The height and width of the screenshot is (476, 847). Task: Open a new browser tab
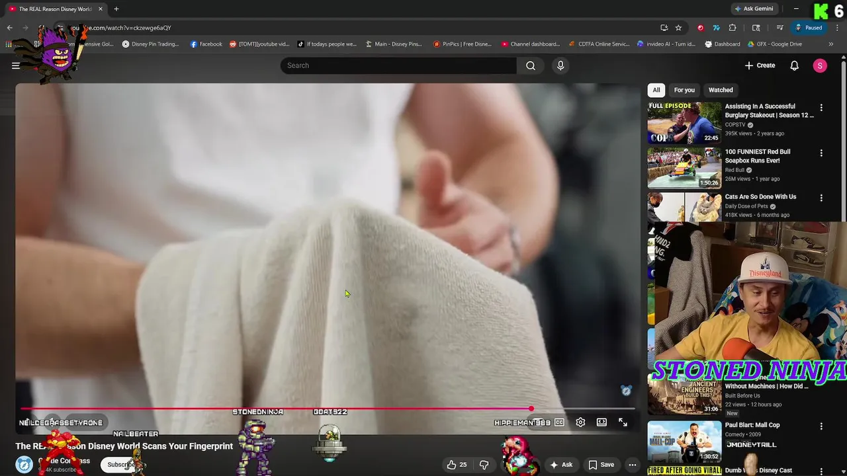(116, 9)
